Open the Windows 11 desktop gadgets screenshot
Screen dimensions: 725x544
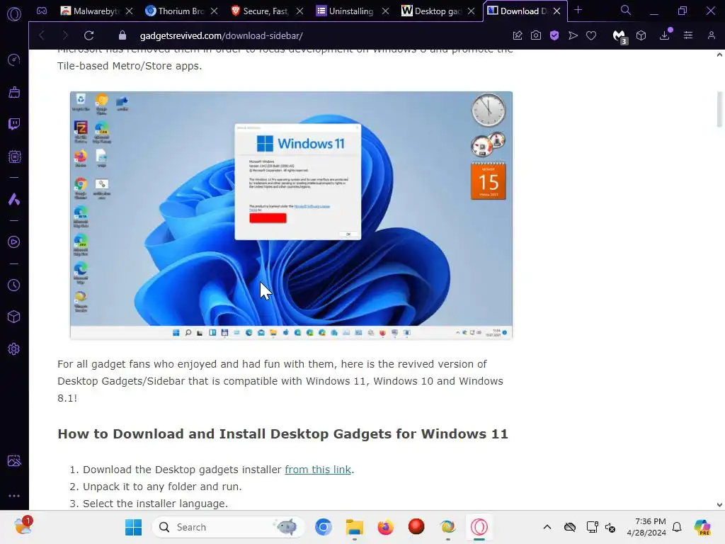click(291, 215)
